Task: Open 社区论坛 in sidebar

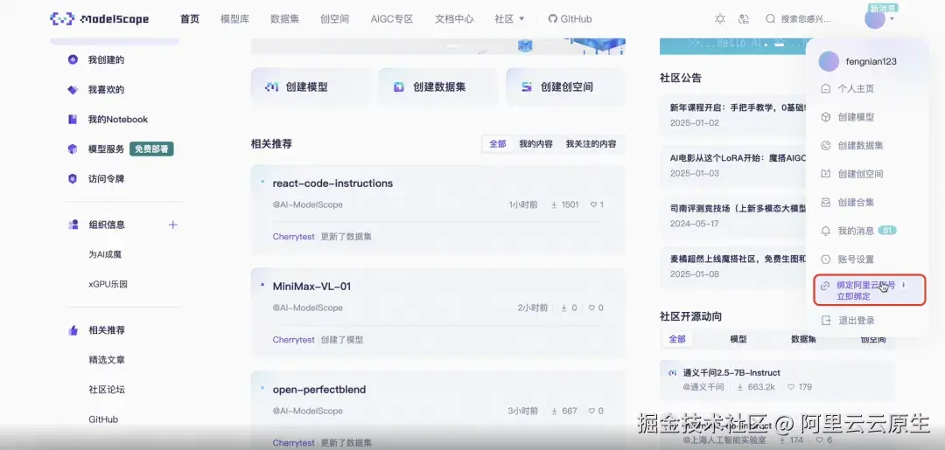Action: (x=107, y=389)
